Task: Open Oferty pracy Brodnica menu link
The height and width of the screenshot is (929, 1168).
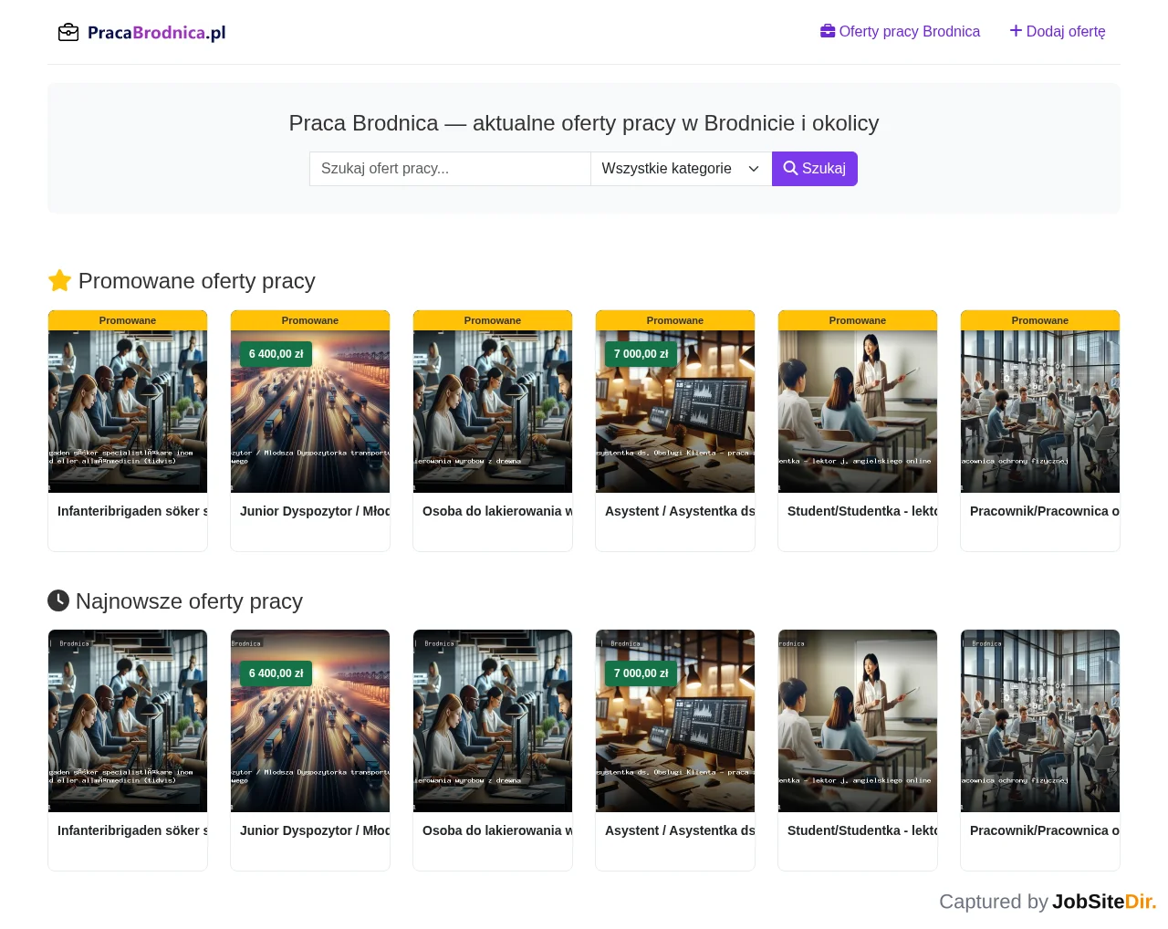Action: 900,32
